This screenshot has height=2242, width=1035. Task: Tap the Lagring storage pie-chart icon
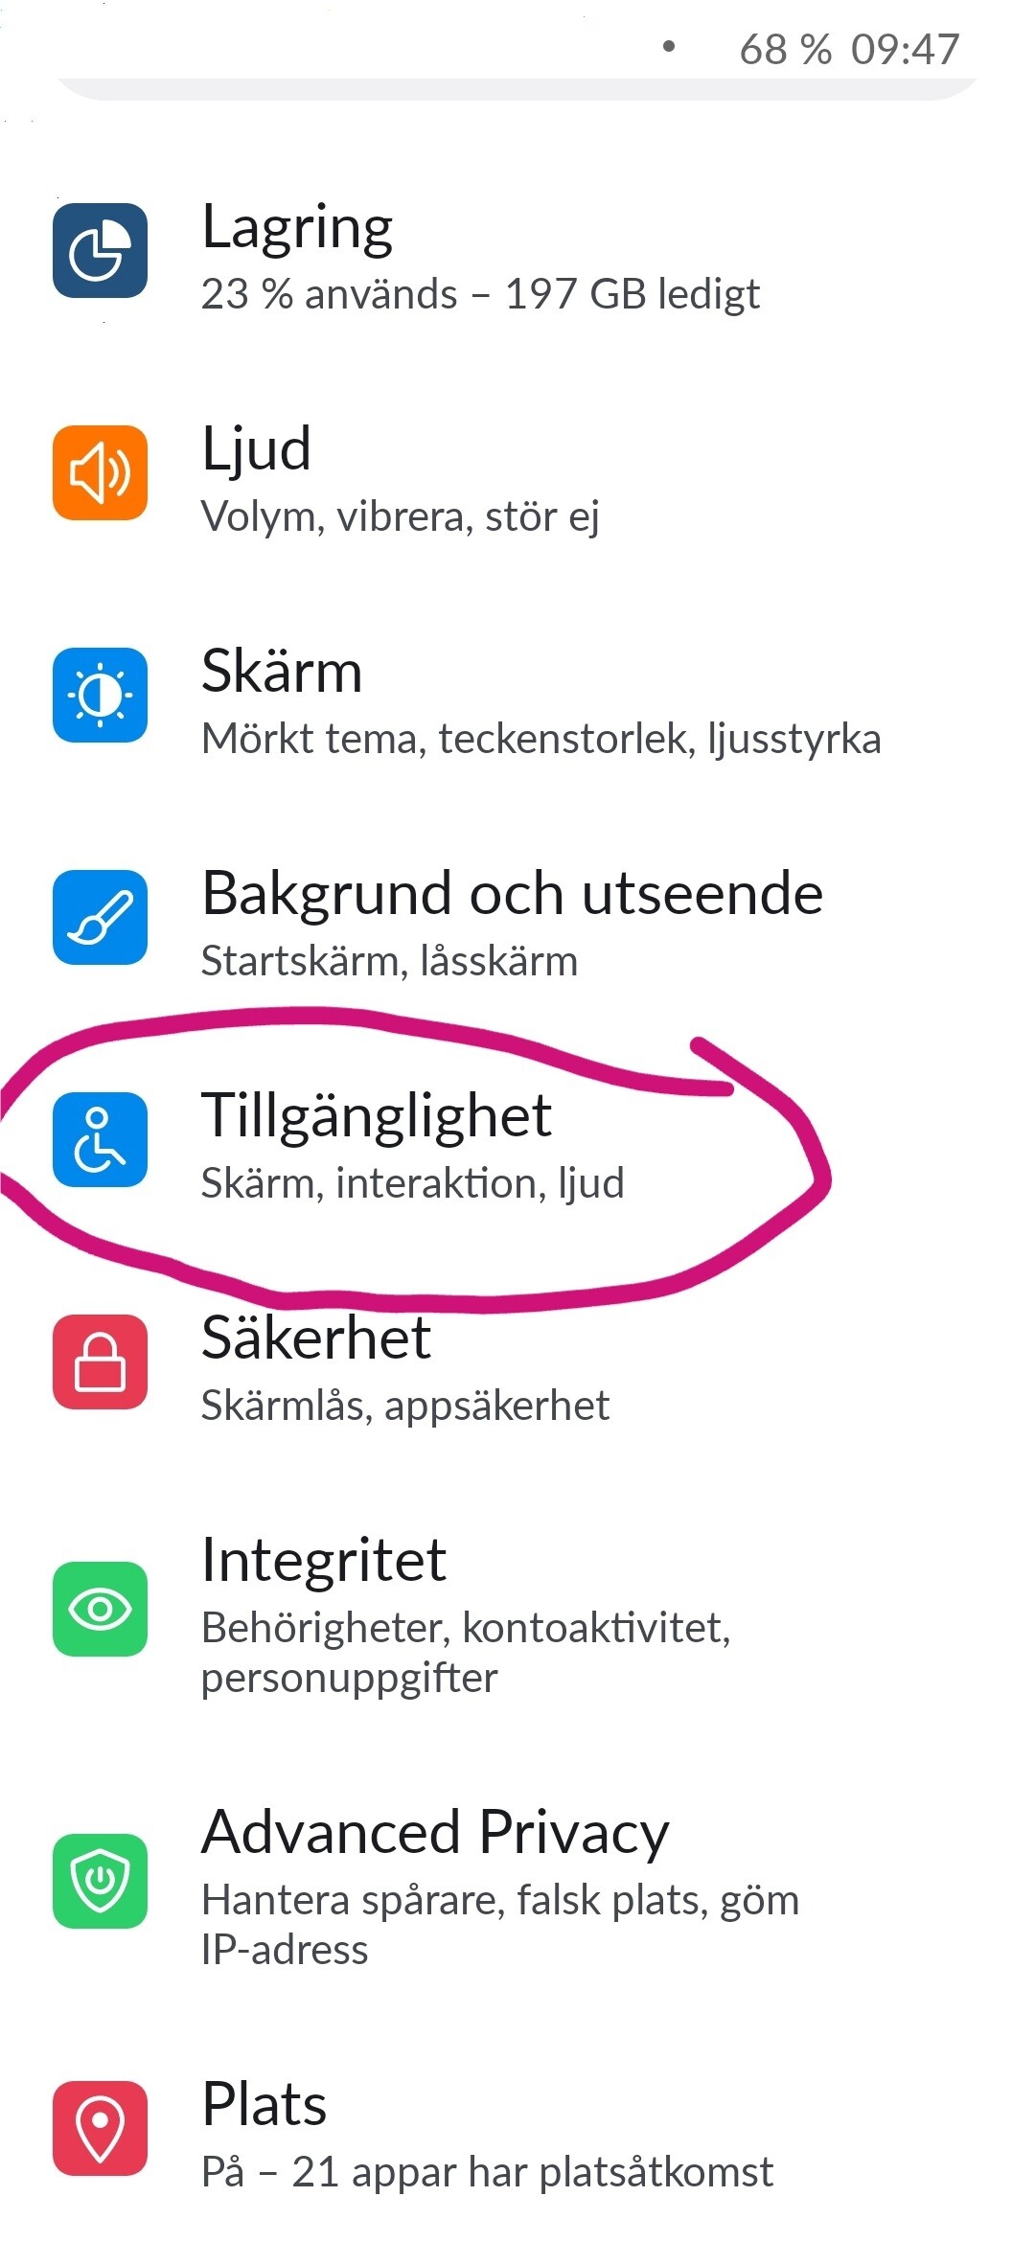tap(100, 250)
